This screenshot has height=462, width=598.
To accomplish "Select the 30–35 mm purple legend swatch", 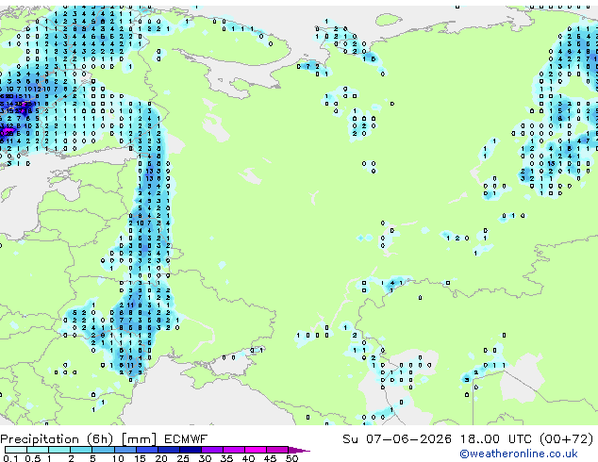I will coord(212,450).
